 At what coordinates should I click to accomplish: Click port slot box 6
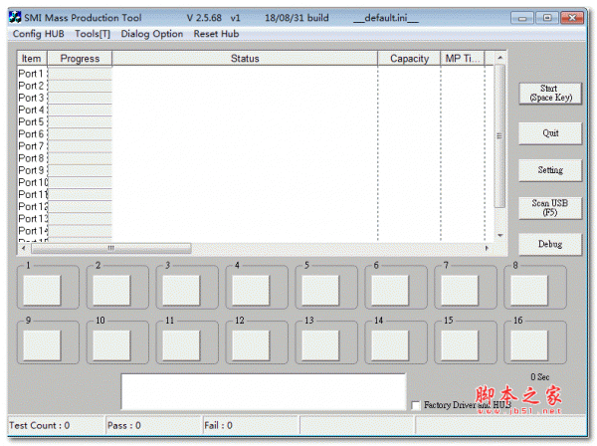click(390, 291)
